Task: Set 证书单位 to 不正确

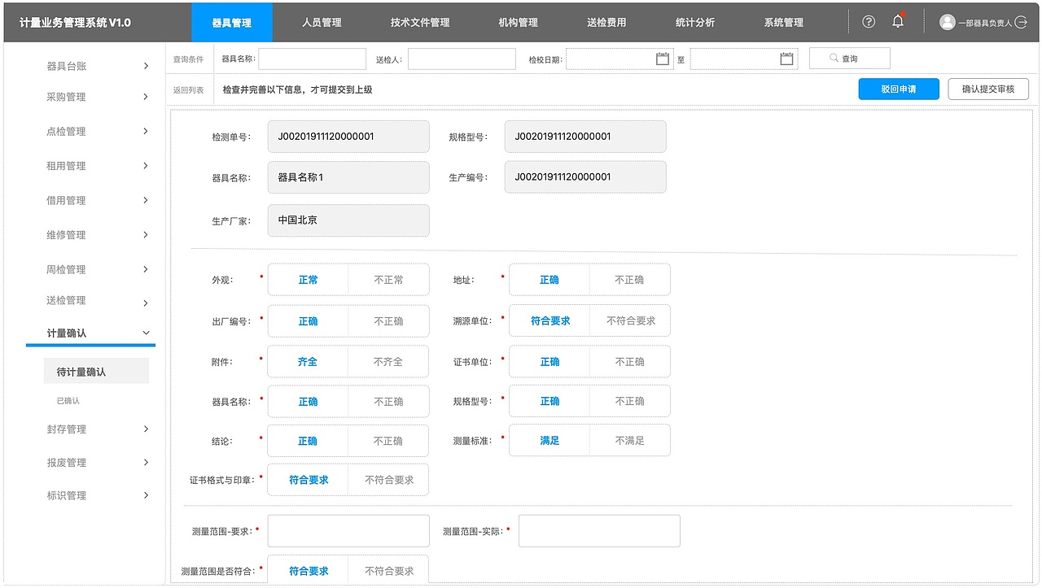Action: [x=629, y=362]
